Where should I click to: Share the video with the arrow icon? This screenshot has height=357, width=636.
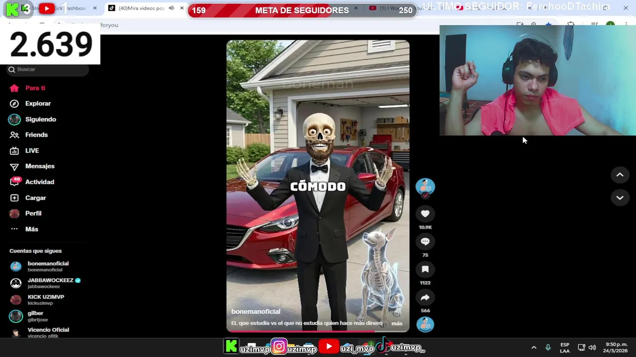(425, 297)
